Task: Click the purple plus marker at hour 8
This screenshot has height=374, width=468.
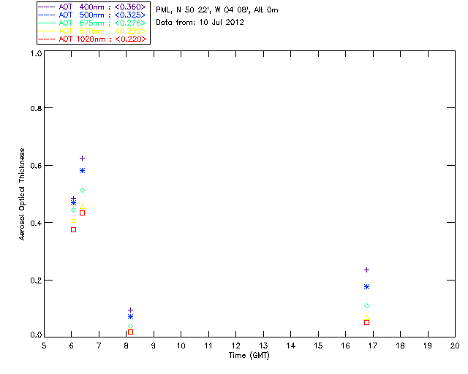Action: click(130, 310)
